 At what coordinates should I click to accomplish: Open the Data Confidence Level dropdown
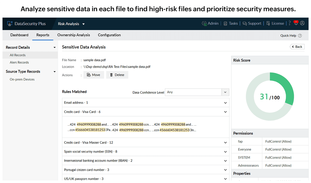[225, 92]
